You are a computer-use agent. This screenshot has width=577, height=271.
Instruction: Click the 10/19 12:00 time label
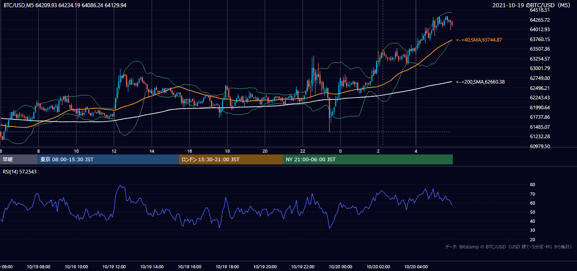(114, 267)
